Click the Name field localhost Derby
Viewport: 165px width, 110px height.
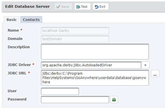tap(75, 30)
